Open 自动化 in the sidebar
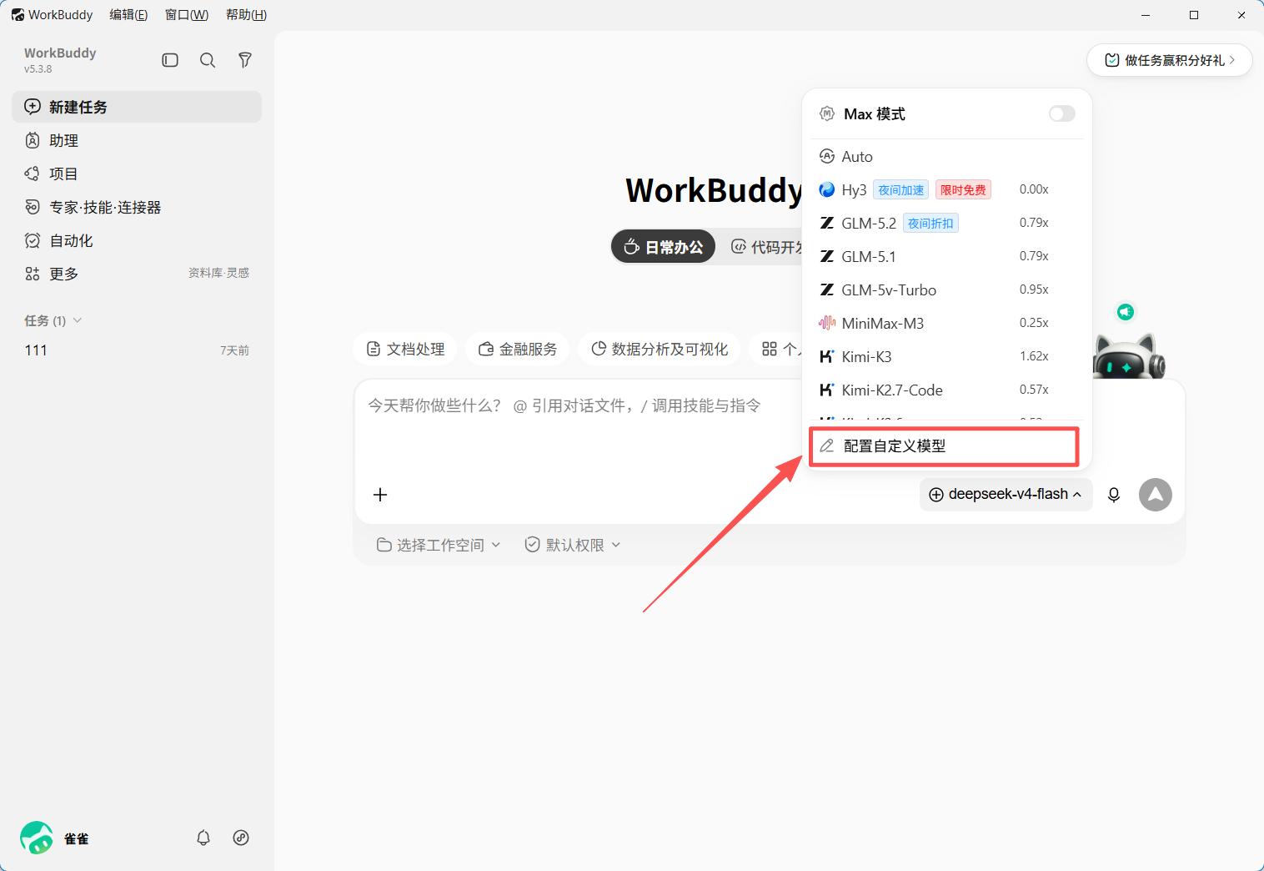 point(137,240)
